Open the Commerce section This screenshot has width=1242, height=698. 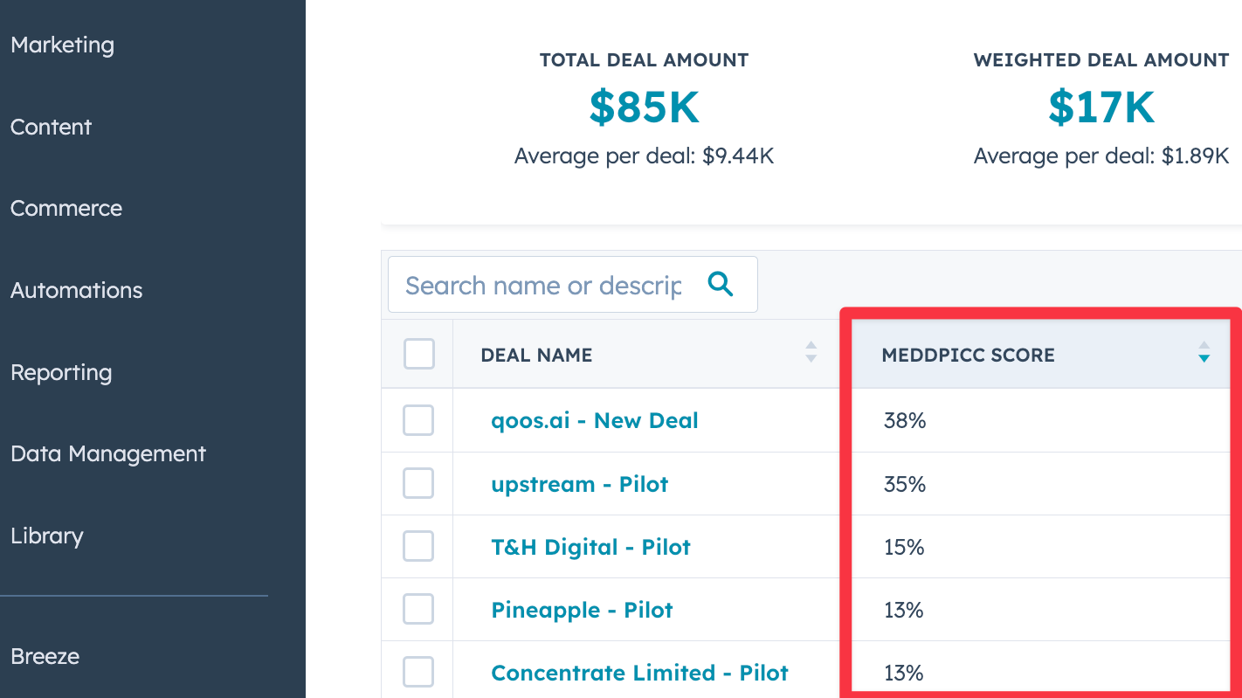pos(66,208)
